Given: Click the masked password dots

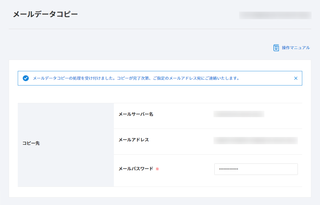Looking at the screenshot, I should tap(229, 169).
